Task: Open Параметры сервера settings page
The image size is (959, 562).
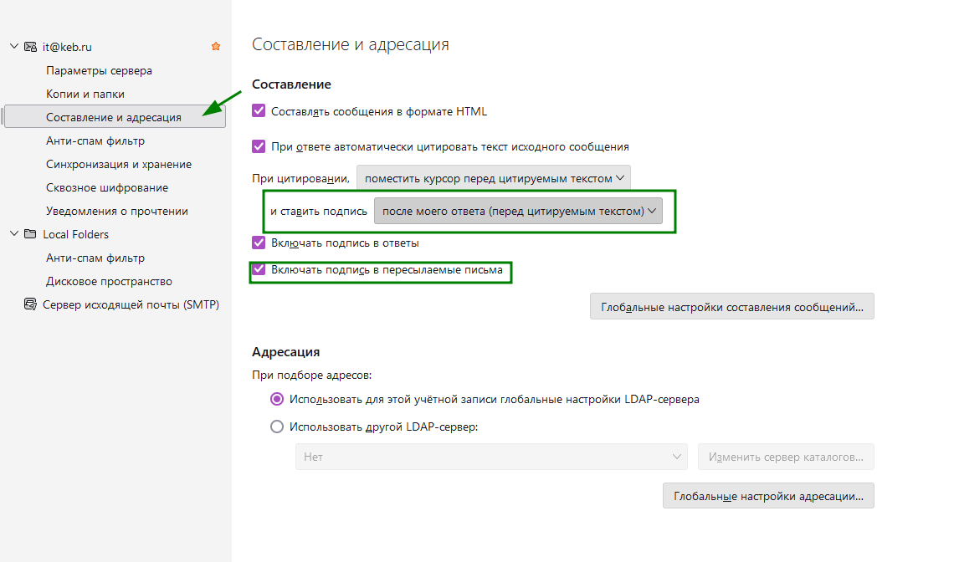Action: [99, 71]
